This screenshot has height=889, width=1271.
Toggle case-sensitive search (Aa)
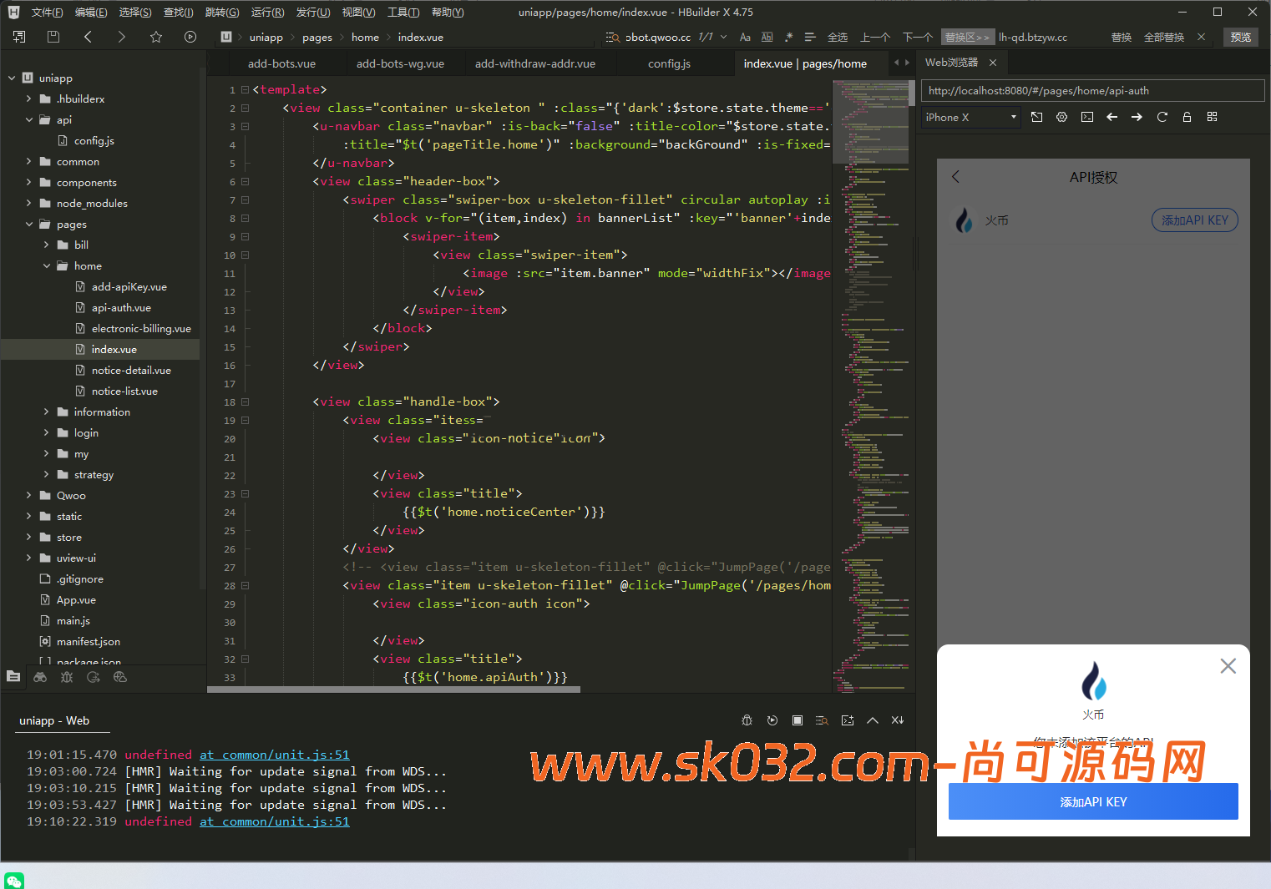click(745, 37)
